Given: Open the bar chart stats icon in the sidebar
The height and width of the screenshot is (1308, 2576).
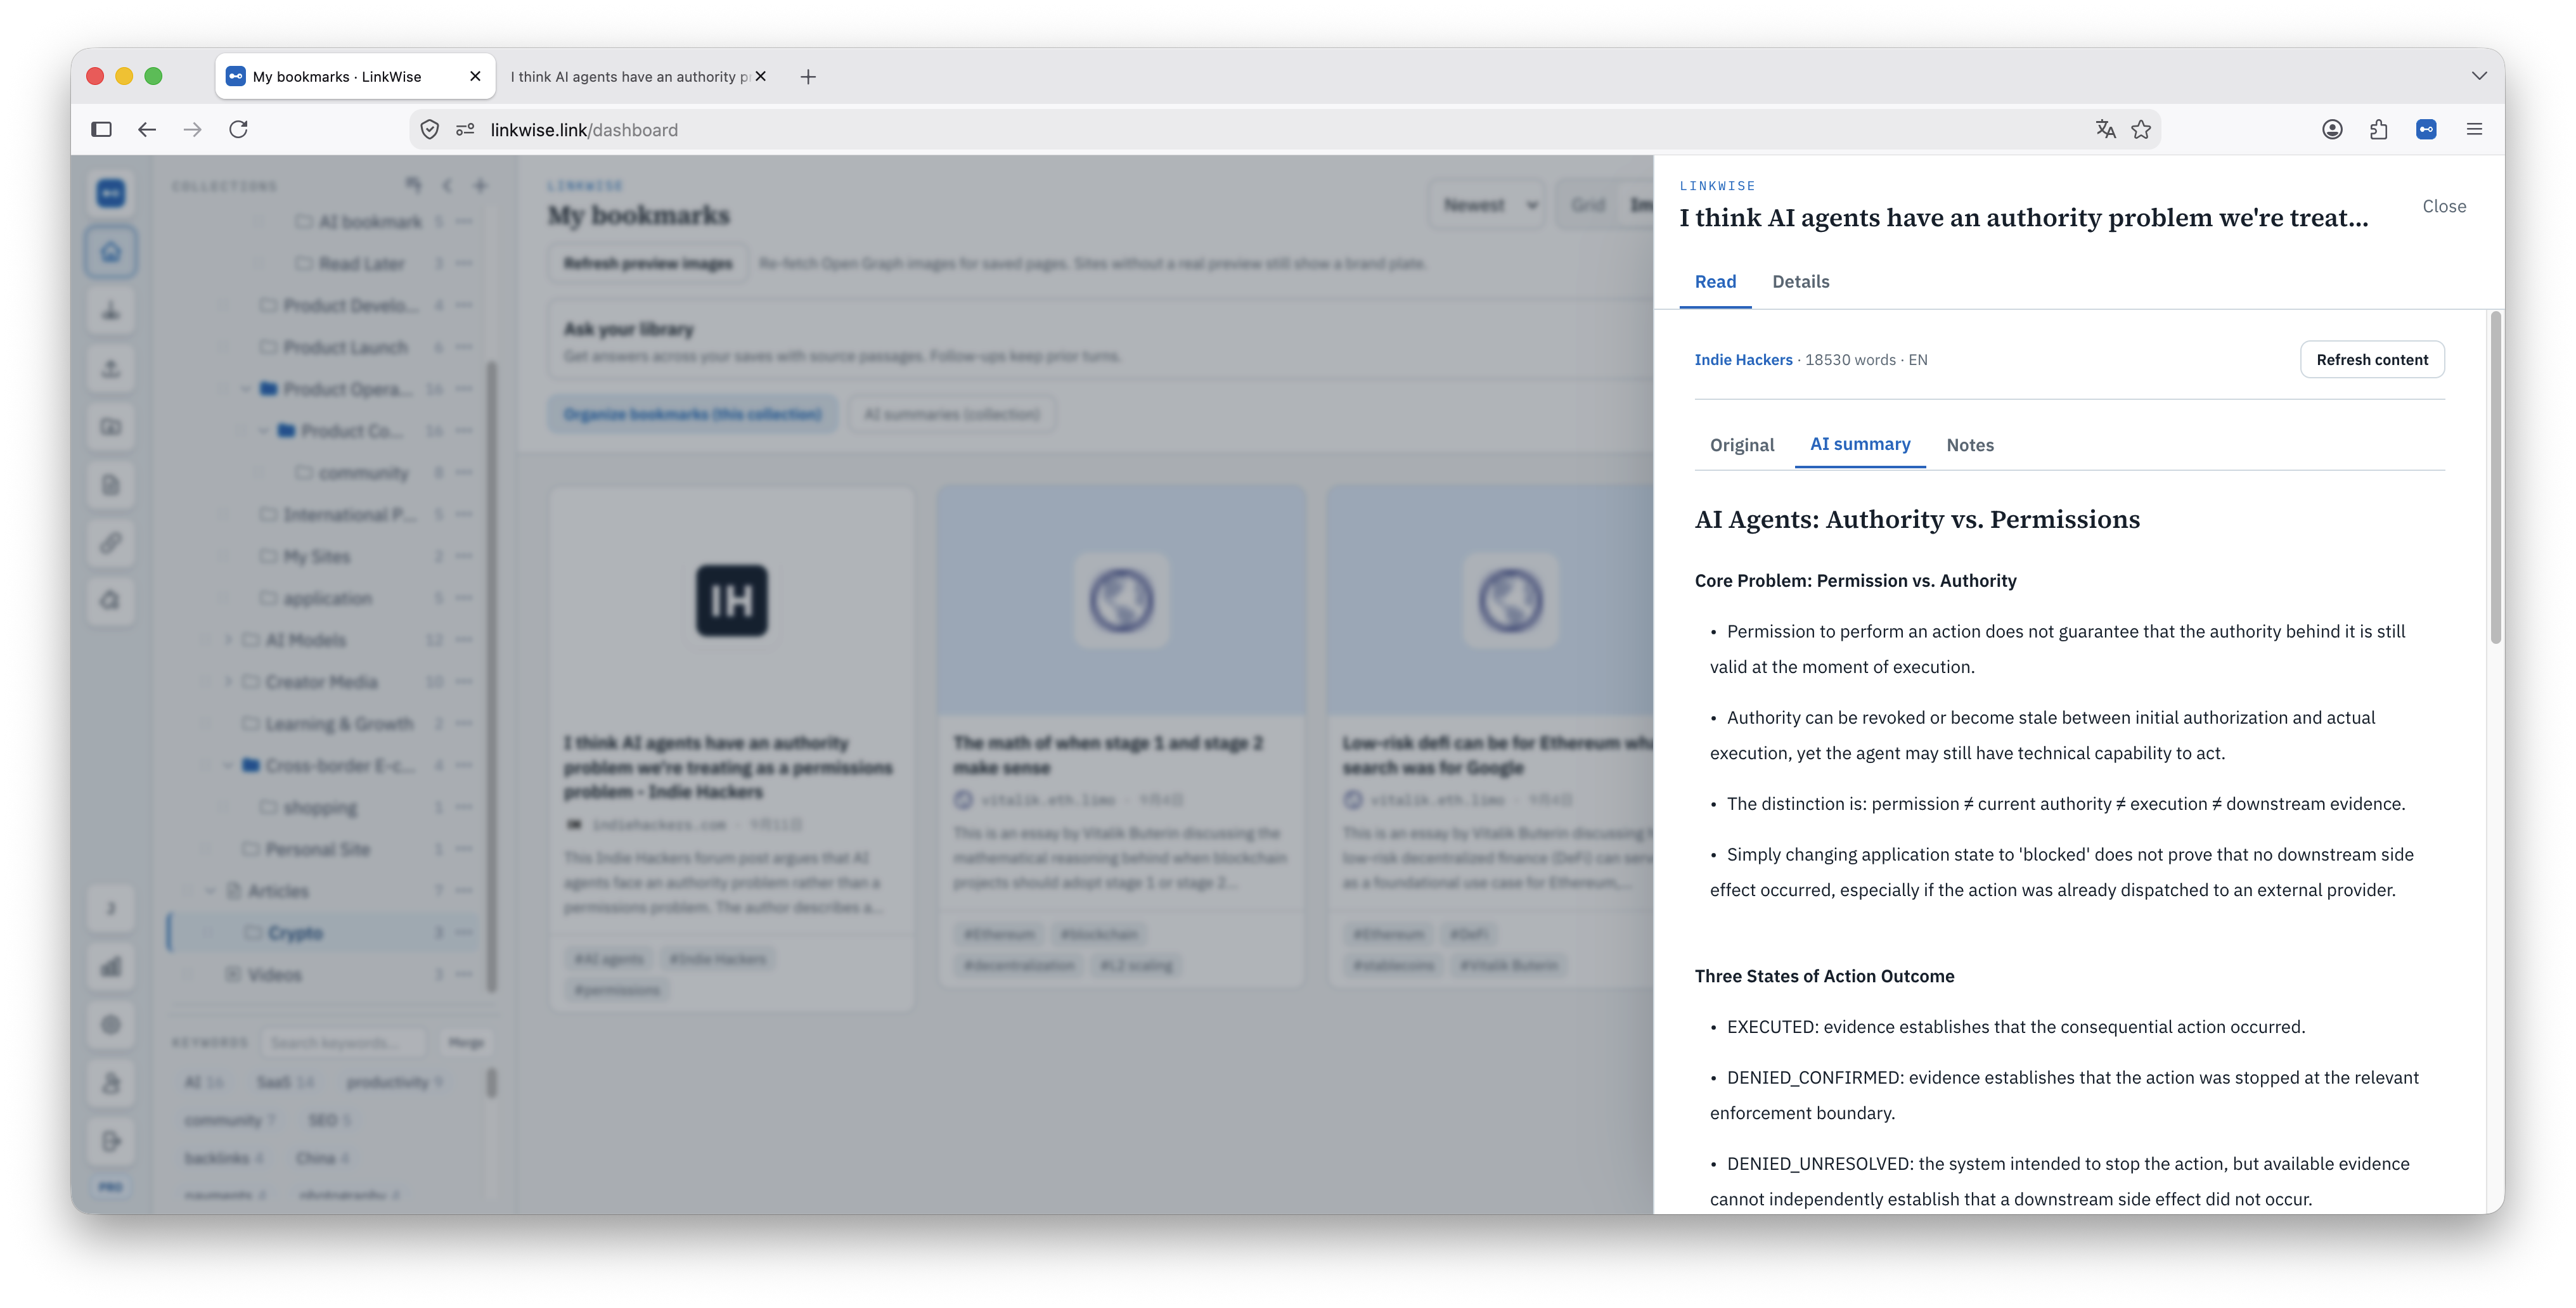Looking at the screenshot, I should (111, 966).
